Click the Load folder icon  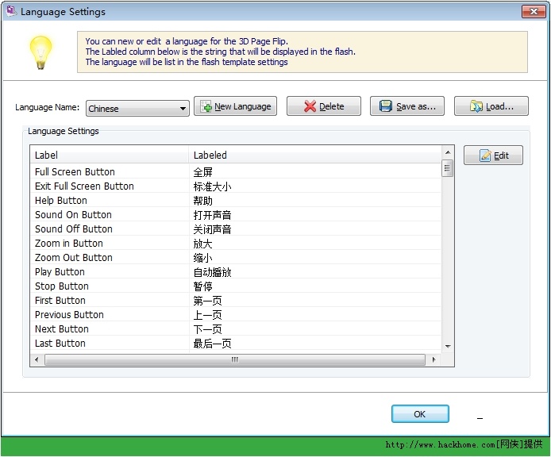pyautogui.click(x=476, y=106)
